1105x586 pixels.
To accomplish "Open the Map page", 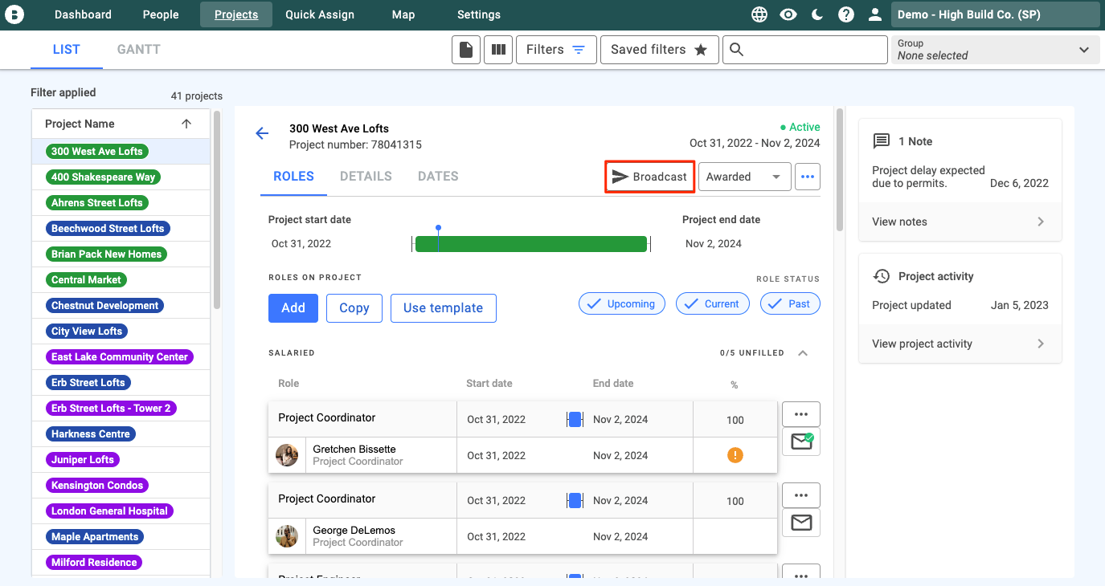I will [x=403, y=14].
